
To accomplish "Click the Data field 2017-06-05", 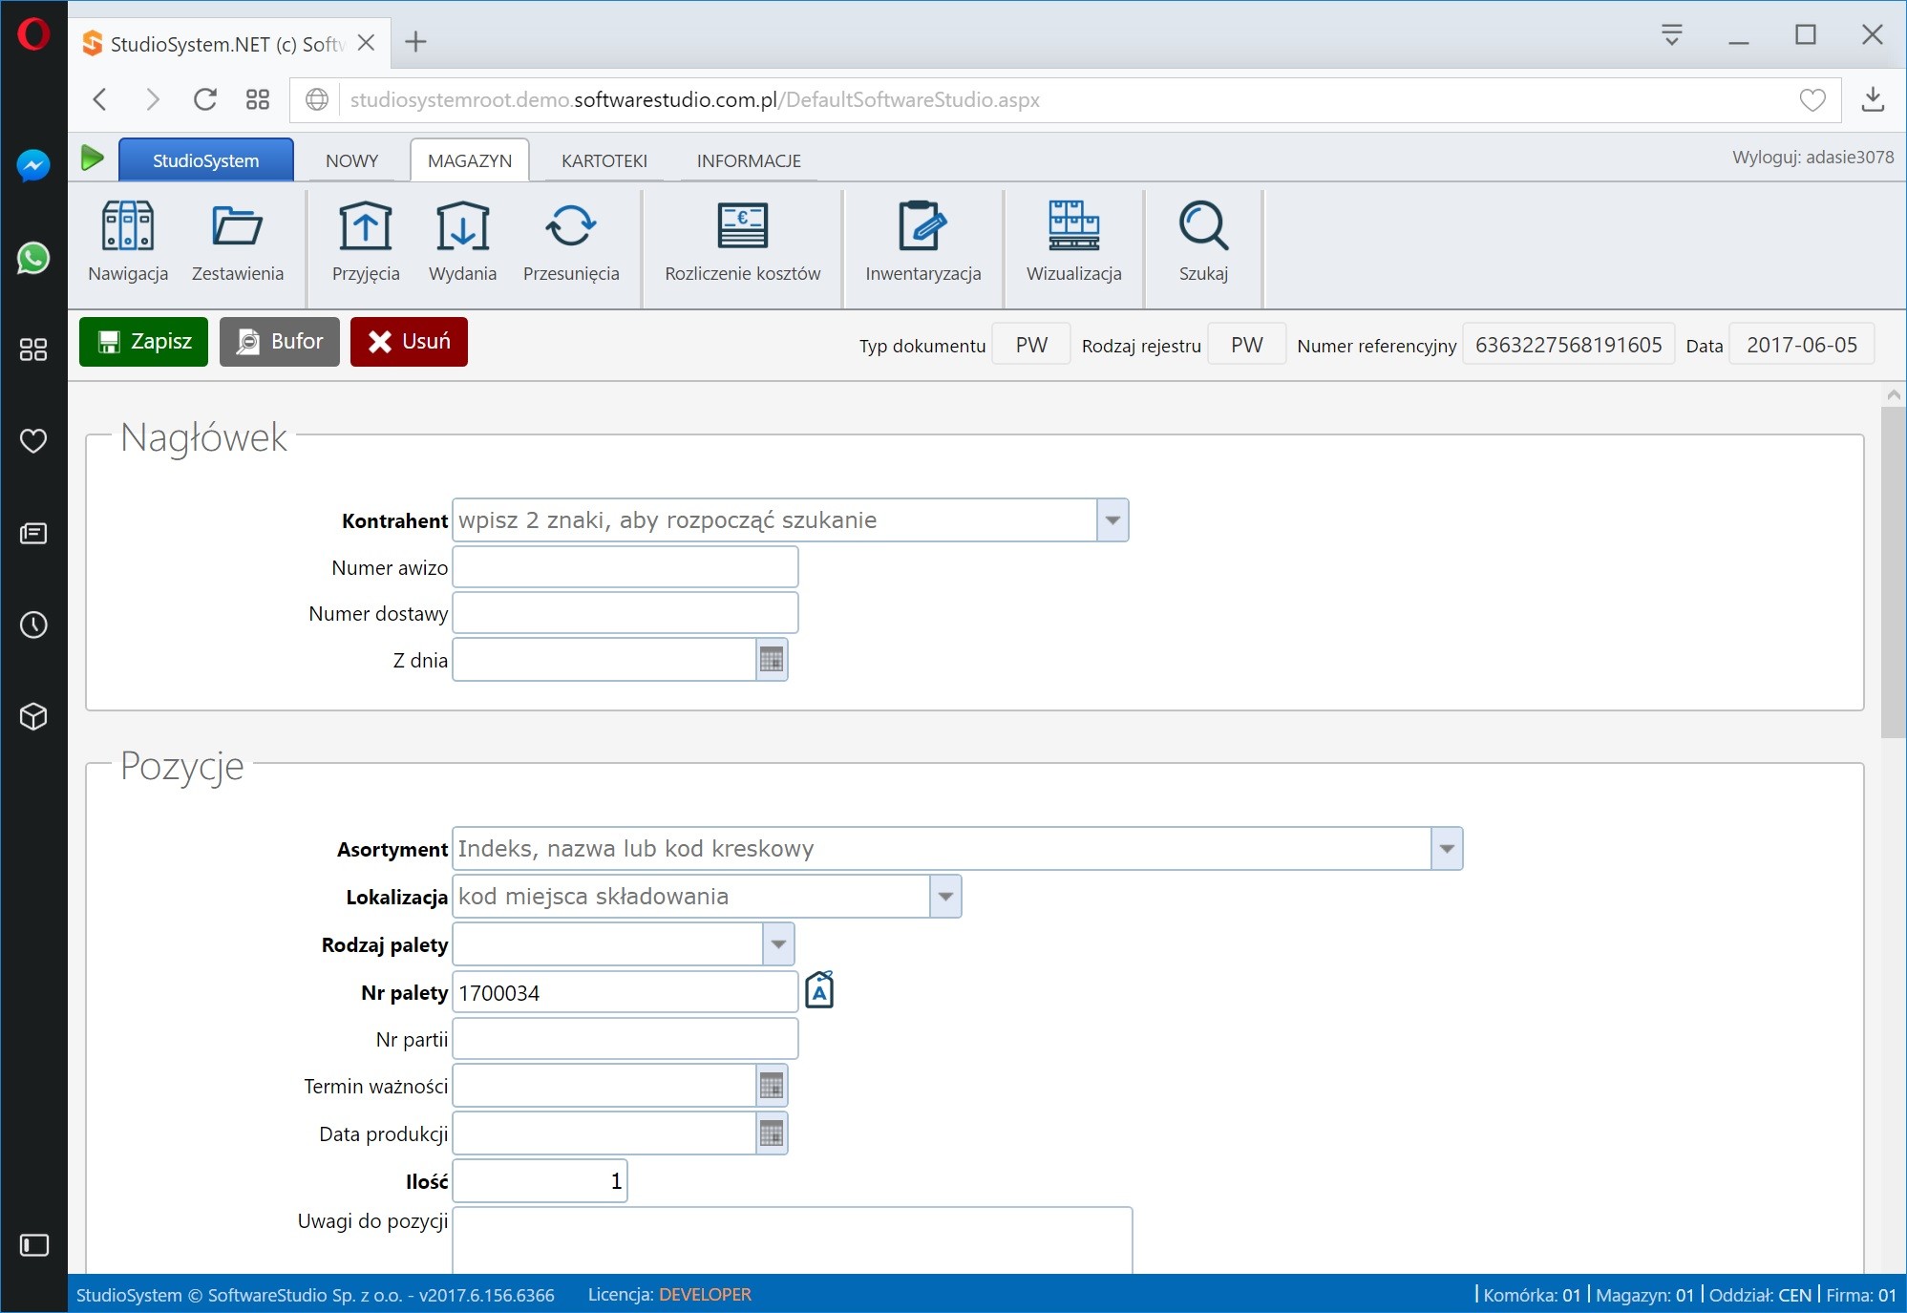I will [1801, 345].
